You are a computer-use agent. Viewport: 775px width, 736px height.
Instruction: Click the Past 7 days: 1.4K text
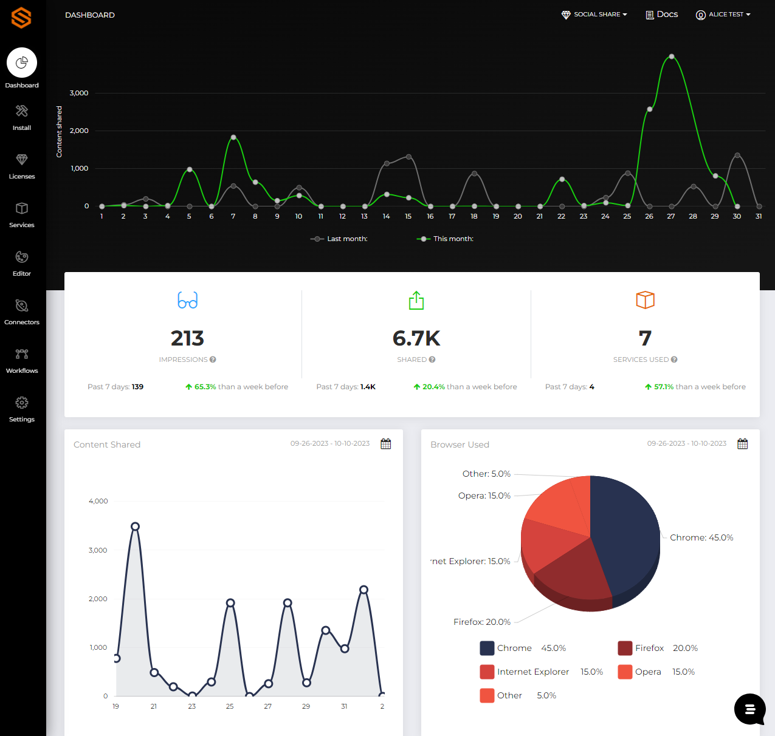point(346,387)
